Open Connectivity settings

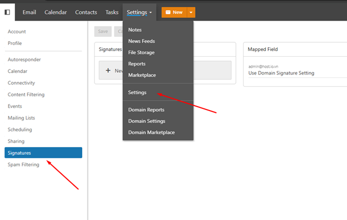point(22,83)
